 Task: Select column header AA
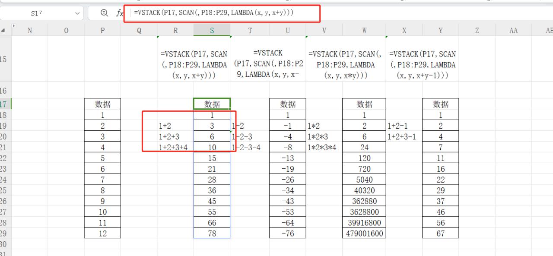pos(513,31)
